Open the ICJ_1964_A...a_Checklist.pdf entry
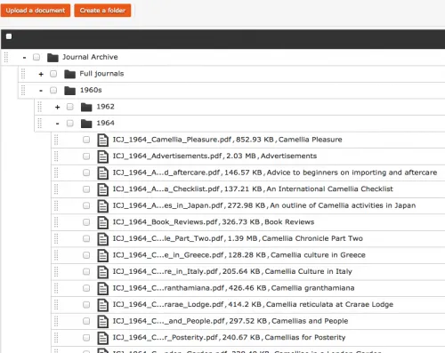Screen dimensions: 445x353 coord(253,189)
